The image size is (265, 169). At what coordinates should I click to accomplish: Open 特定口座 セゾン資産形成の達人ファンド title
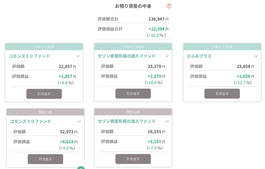(x=127, y=121)
